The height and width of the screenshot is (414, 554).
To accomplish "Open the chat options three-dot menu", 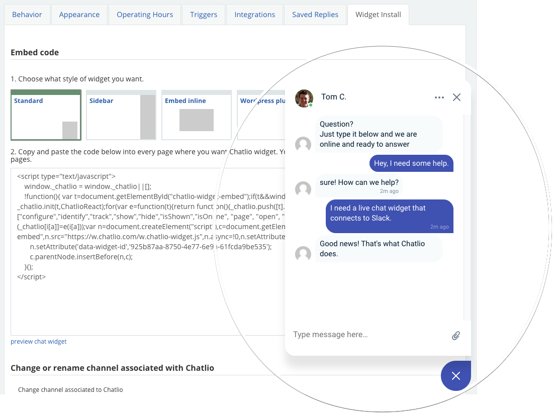I will pos(439,97).
